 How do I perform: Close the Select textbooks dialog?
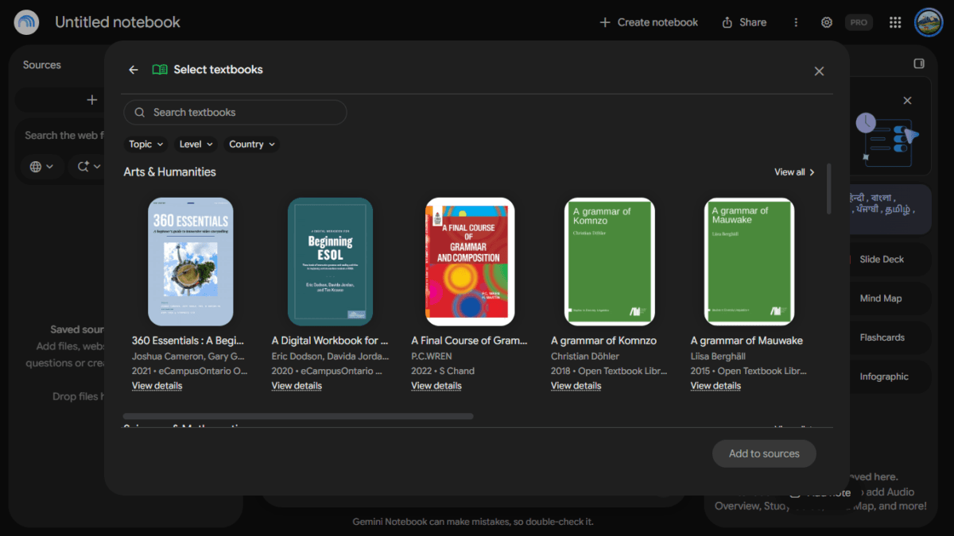[x=819, y=71]
